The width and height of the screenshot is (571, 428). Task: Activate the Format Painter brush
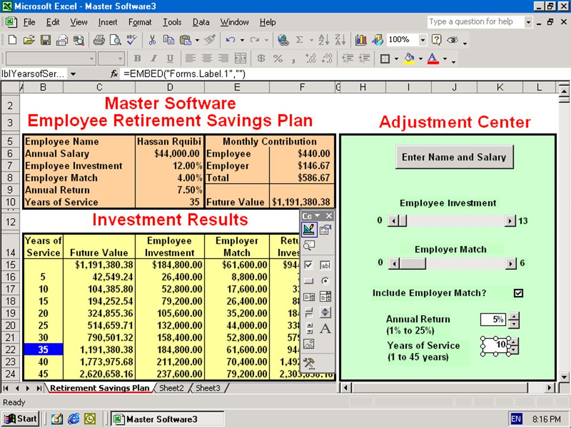click(x=210, y=40)
